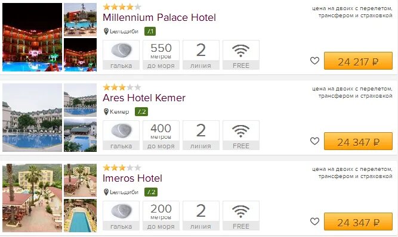The image size is (398, 237).
Task: Click Imeros Hotel star rating
Action: tap(122, 167)
